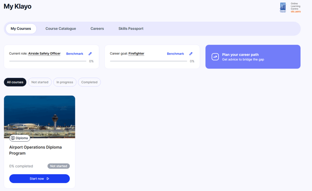Image resolution: width=312 pixels, height=191 pixels.
Task: Click play icon in Start now button
Action: [48, 179]
